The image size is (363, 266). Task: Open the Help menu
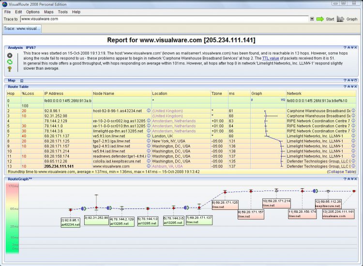[x=76, y=12]
